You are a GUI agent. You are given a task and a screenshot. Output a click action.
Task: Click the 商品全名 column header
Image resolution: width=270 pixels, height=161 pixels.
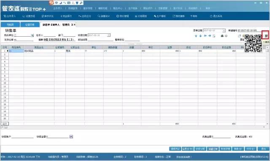pos(39,47)
